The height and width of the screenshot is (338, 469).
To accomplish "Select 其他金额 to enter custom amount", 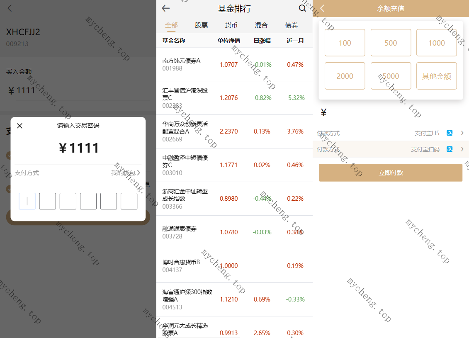I will point(437,76).
